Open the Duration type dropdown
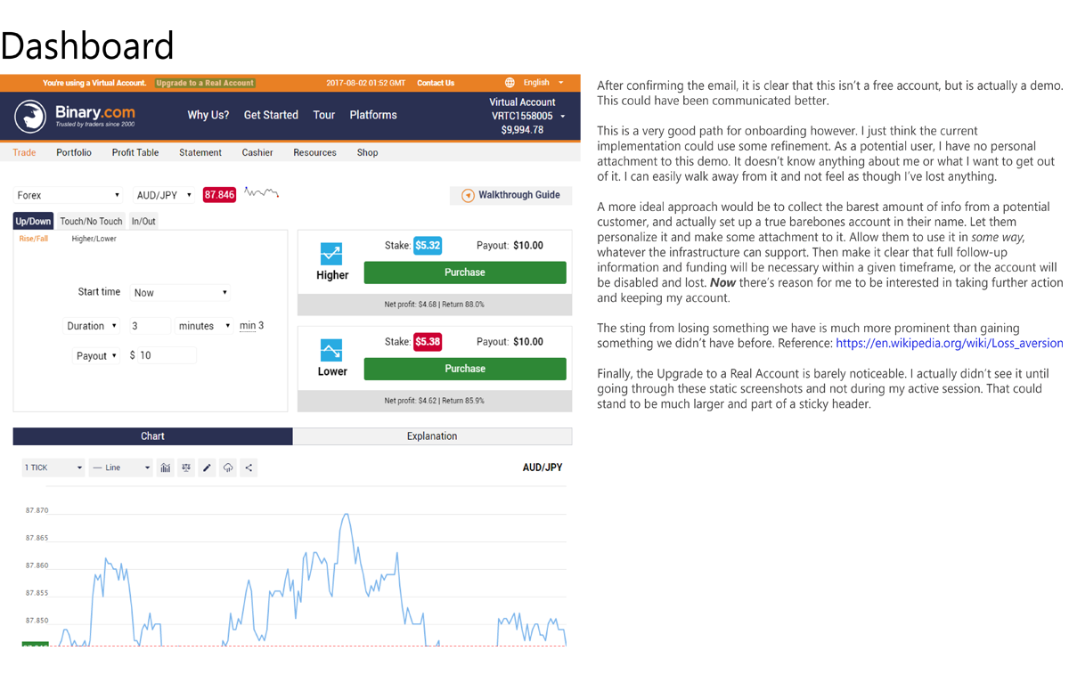Screen dimensions: 1069x675 click(x=92, y=326)
